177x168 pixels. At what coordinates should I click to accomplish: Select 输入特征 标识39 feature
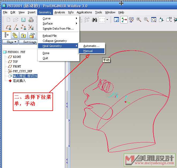tap(25, 76)
